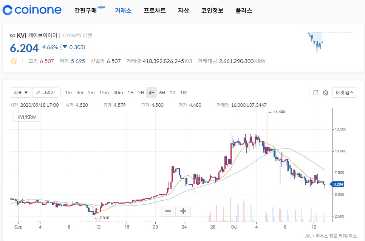365x241 pixels.
Task: Select the 6H chart interval
Action: click(x=162, y=93)
